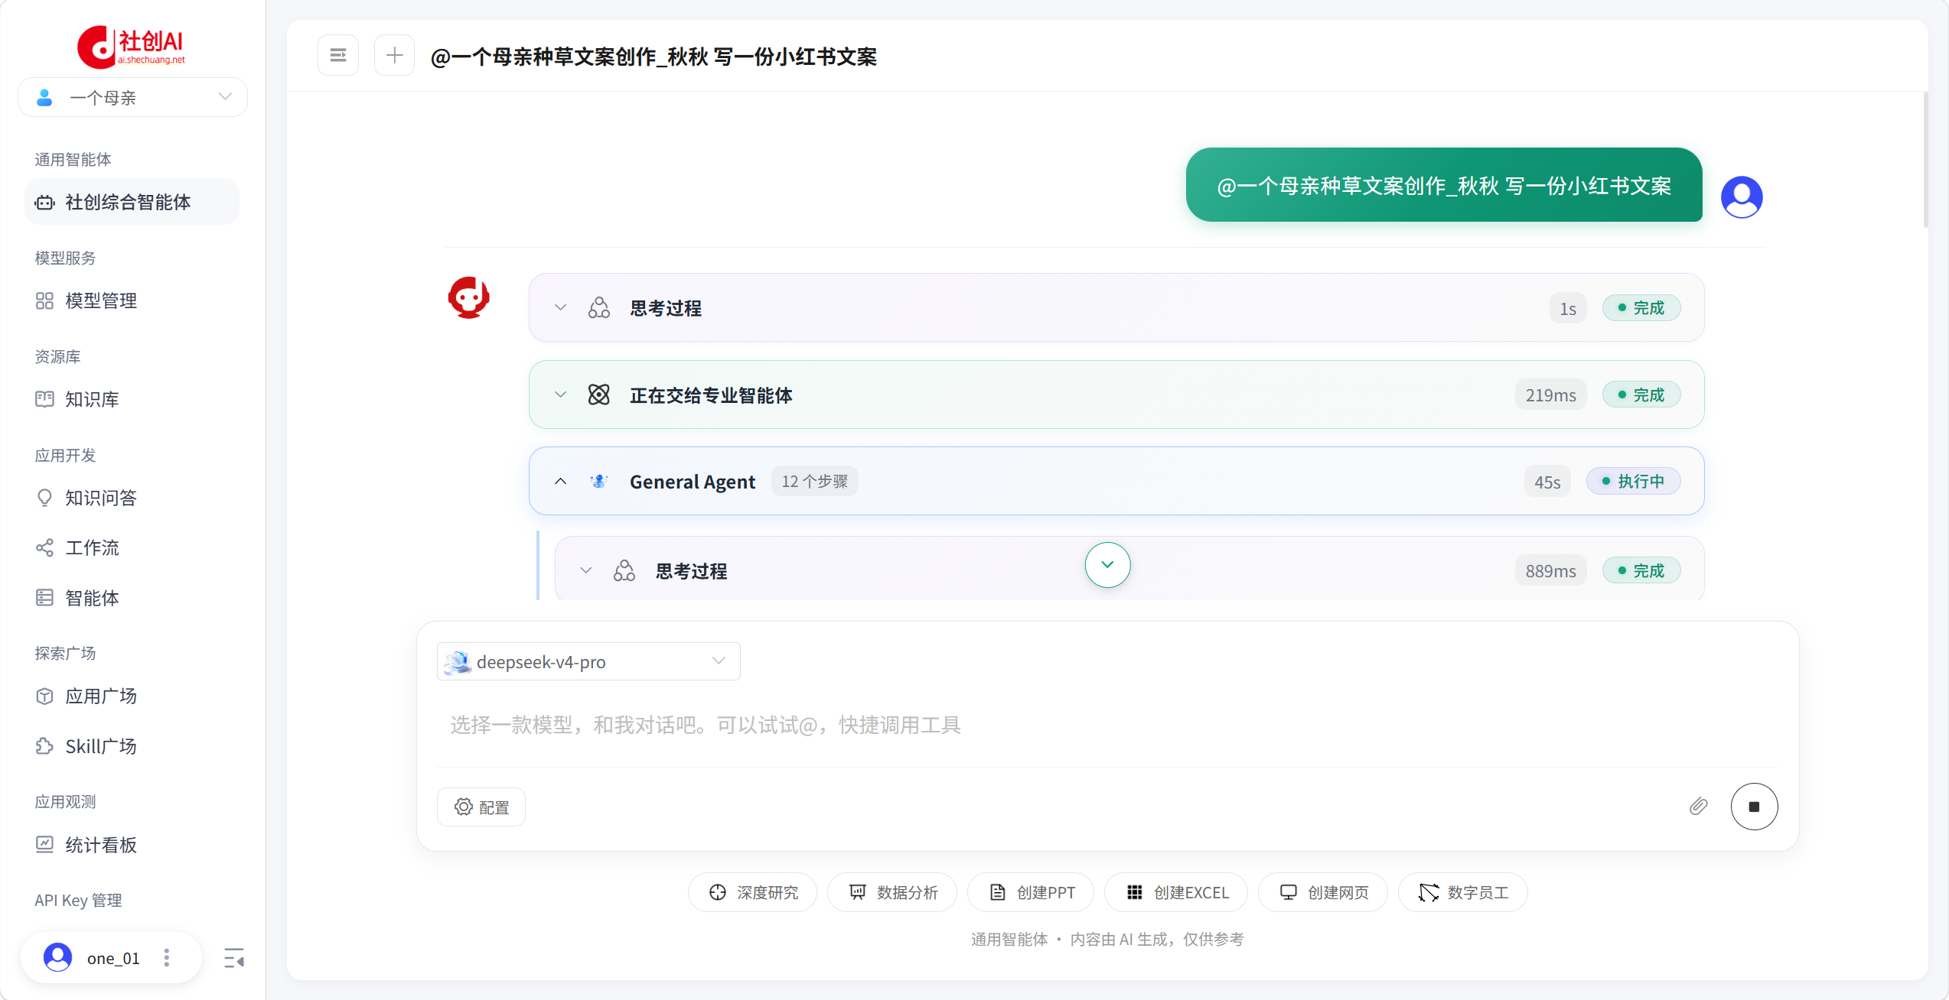Open the deepseek-v4-pro model dropdown

click(x=588, y=661)
